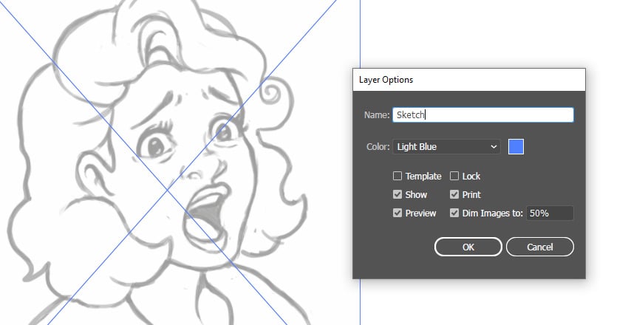Click the Color label in the dialog
The image size is (628, 325).
(377, 146)
